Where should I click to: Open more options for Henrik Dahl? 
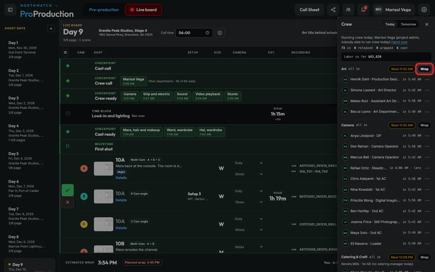[x=427, y=79]
